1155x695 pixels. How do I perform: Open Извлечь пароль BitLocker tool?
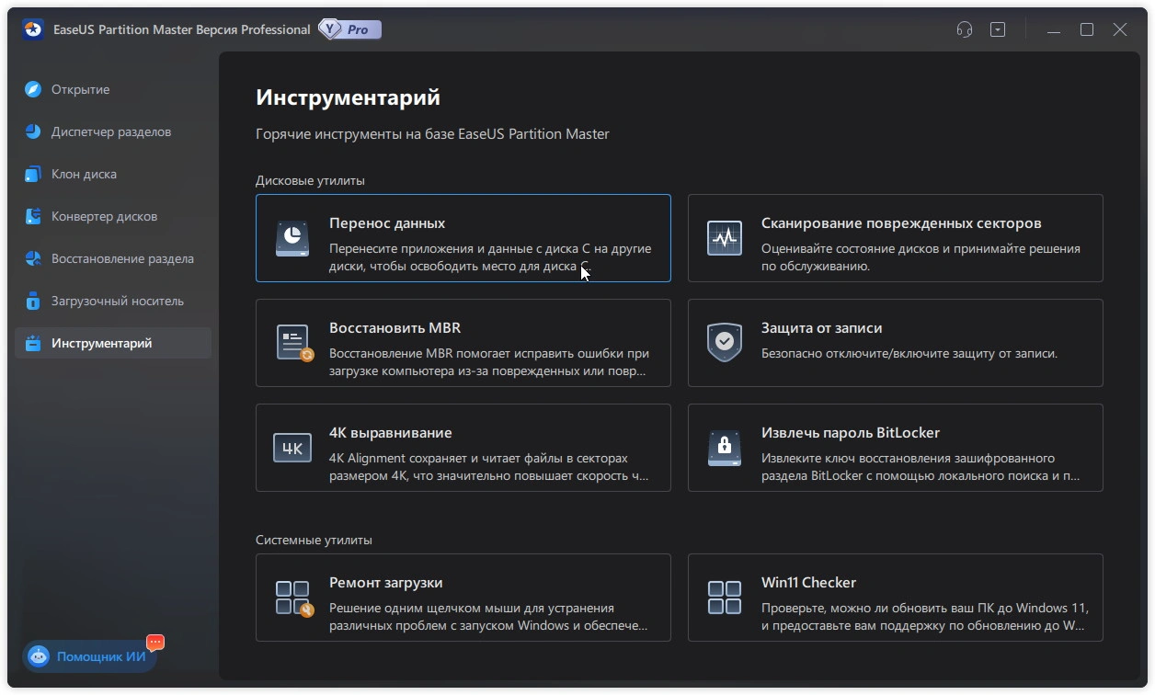pyautogui.click(x=851, y=433)
